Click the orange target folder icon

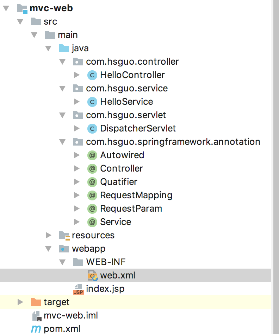click(x=36, y=302)
